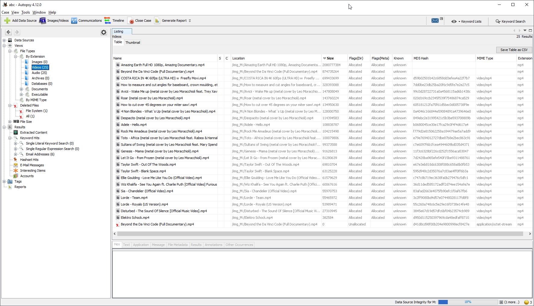This screenshot has height=306, width=534.
Task: Click the Accounts icon in tree
Action: pos(16,176)
